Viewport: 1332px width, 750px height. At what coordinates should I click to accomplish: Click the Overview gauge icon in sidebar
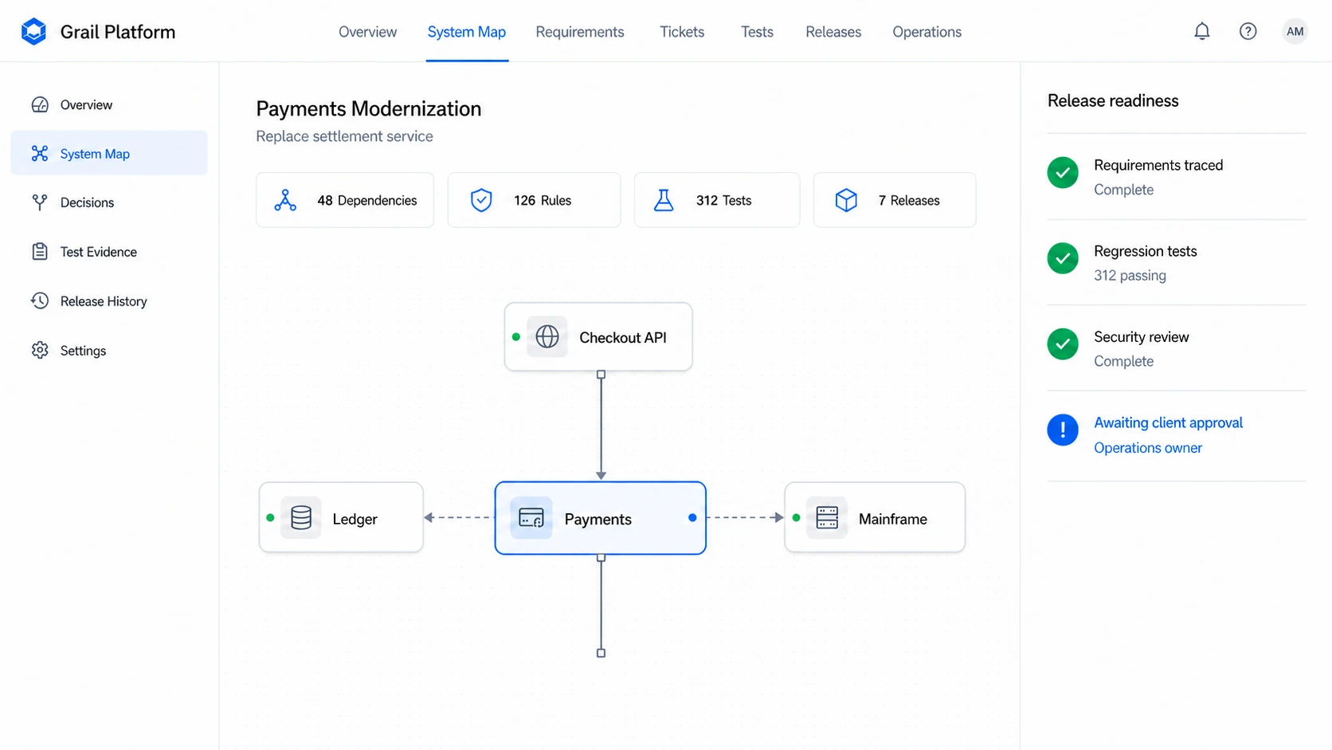40,104
